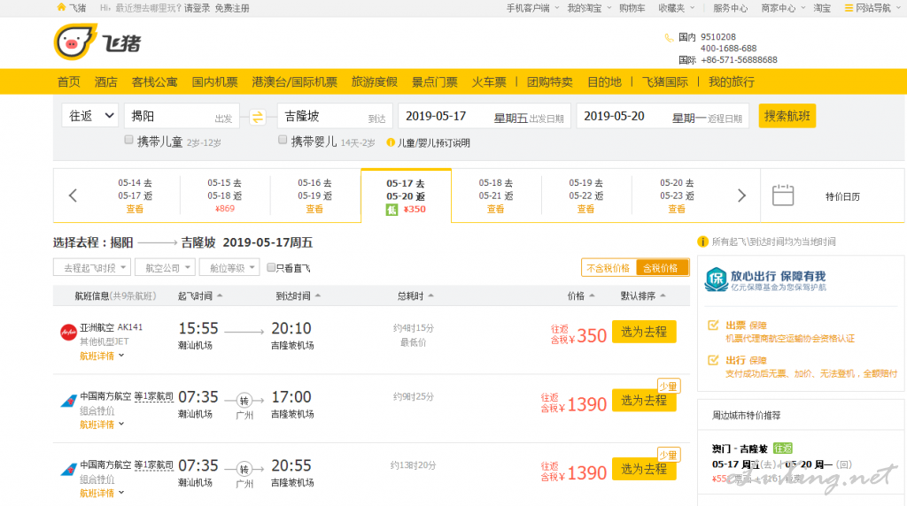The image size is (907, 506).
Task: Click the 出票保障 check icon
Action: coord(713,326)
